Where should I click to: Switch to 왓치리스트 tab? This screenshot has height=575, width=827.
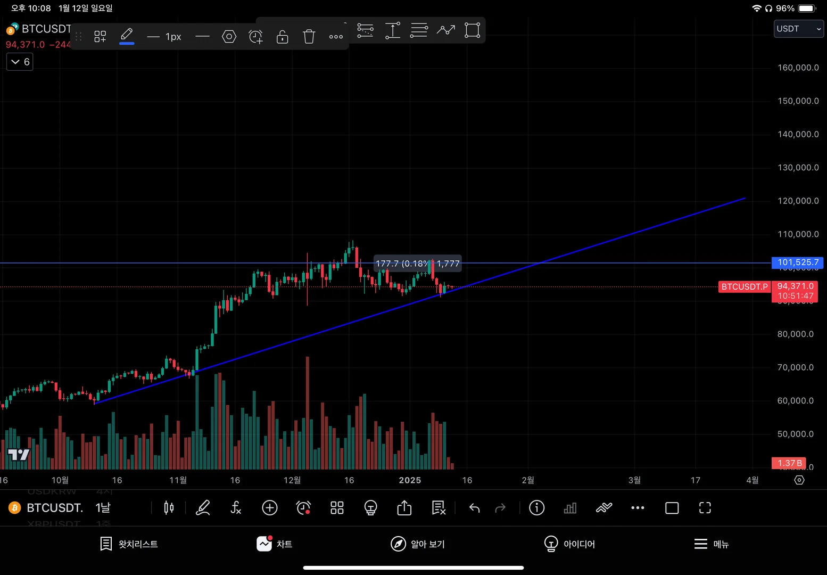click(x=129, y=544)
